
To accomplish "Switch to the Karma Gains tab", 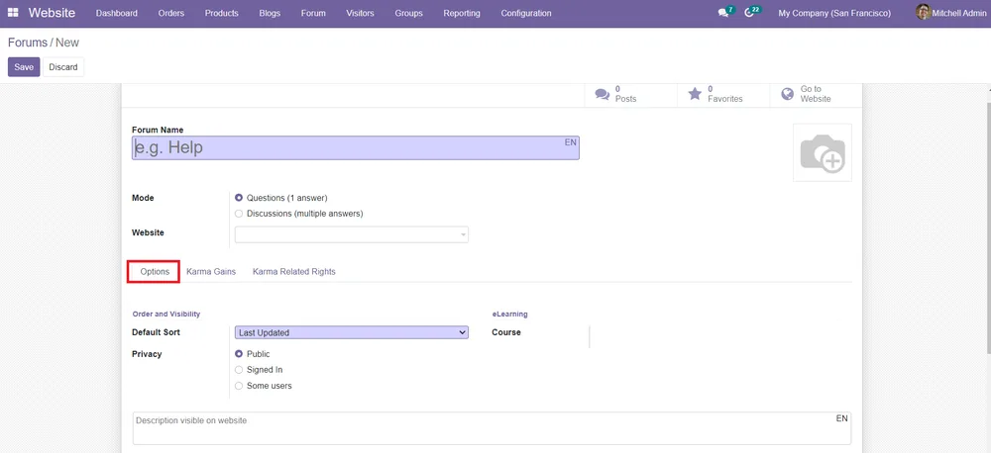I will pyautogui.click(x=211, y=271).
